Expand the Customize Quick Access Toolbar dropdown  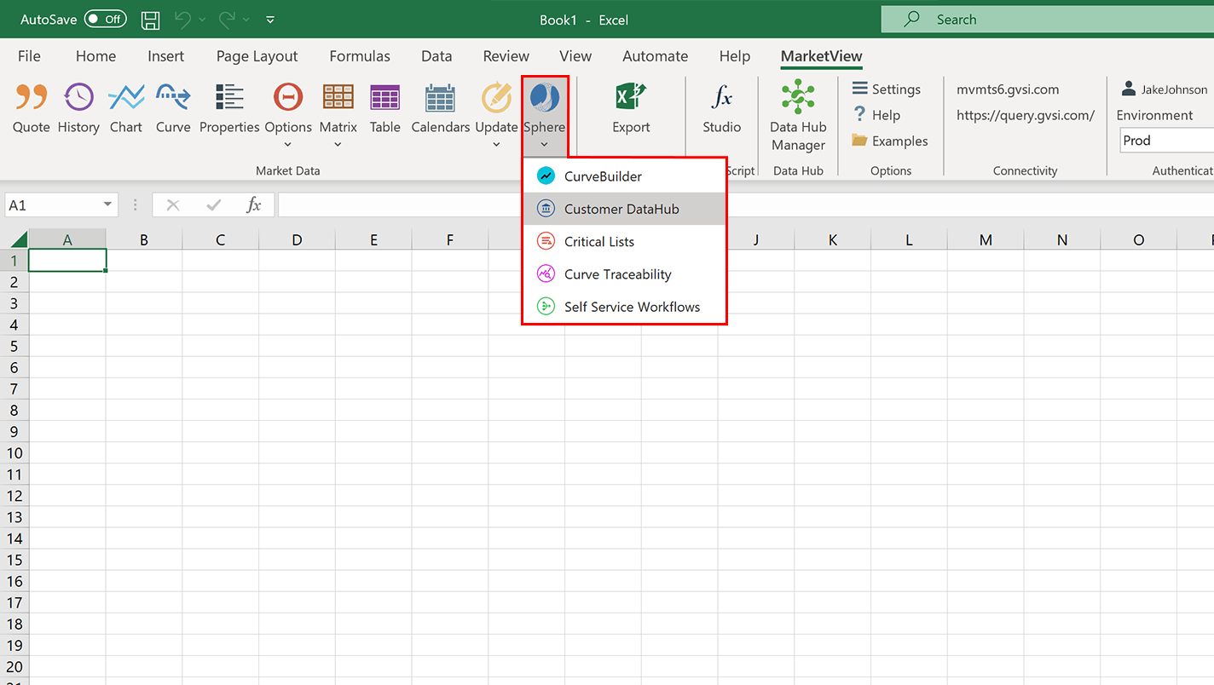click(270, 20)
